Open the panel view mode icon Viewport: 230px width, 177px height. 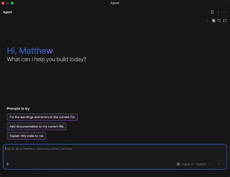tap(212, 12)
